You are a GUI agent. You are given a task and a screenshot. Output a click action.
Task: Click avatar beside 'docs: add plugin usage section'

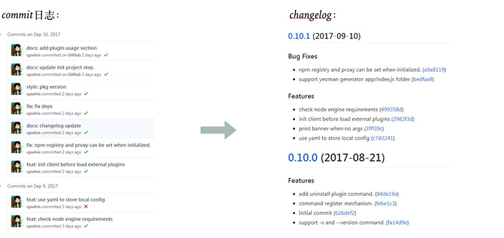click(16, 50)
